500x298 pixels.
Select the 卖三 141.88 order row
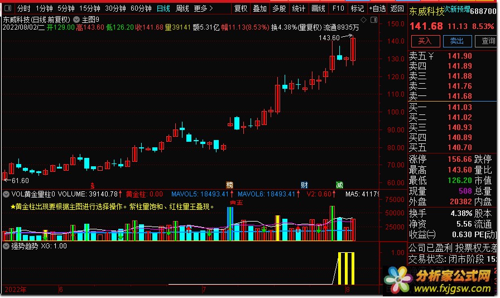(x=452, y=76)
